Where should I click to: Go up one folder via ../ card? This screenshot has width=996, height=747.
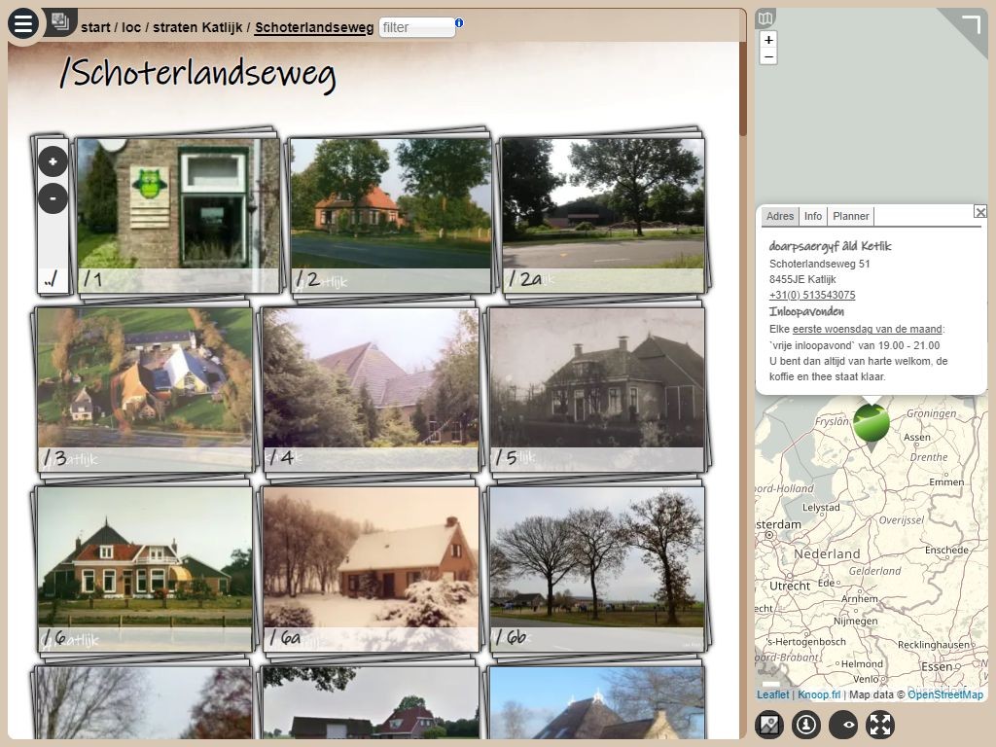53,278
